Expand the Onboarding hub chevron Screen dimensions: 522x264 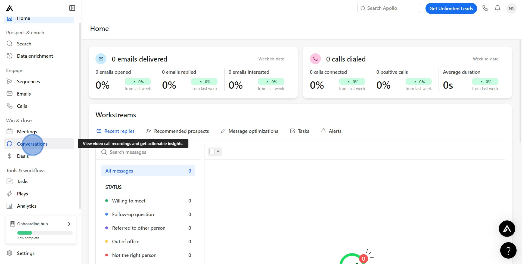(x=69, y=224)
